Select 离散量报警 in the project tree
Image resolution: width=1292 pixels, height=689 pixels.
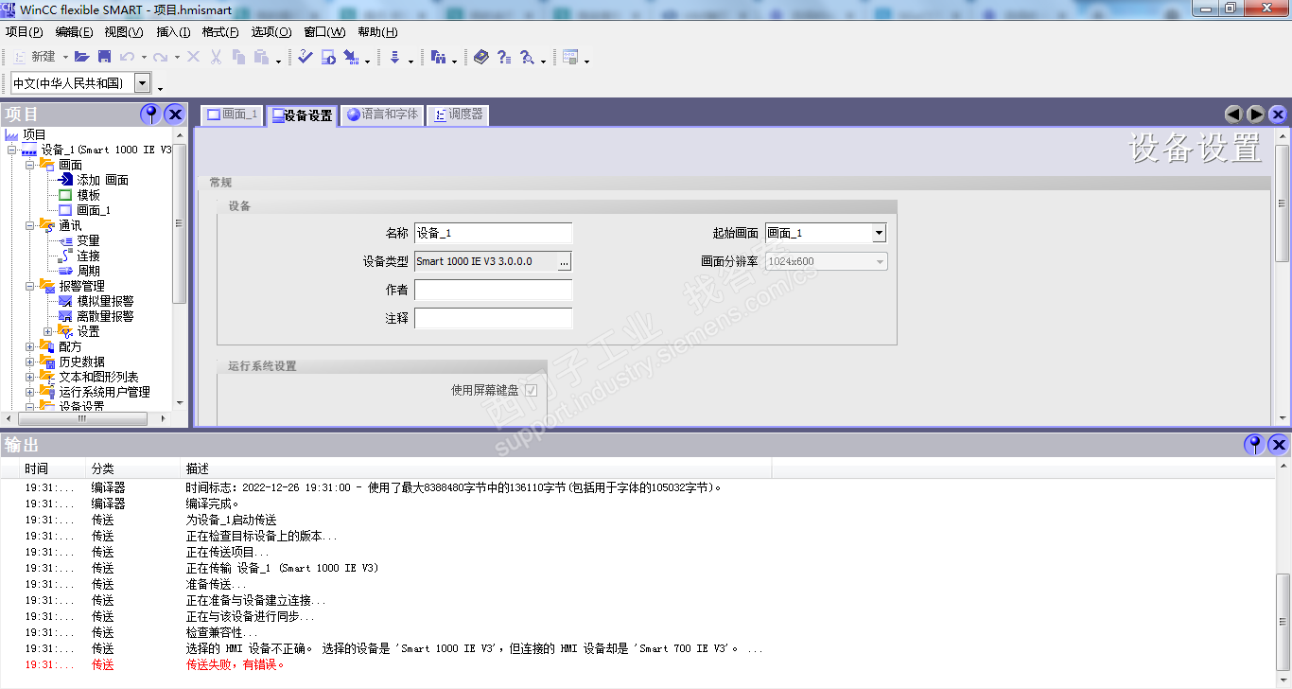click(x=105, y=316)
